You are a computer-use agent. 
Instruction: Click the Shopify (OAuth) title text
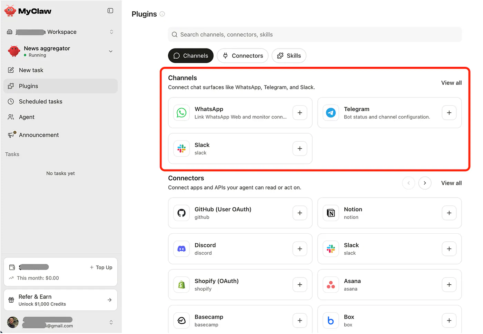click(217, 281)
